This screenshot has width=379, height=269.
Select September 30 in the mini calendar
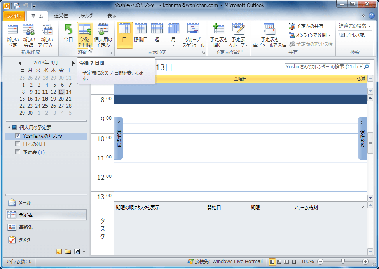pyautogui.click(x=30, y=113)
